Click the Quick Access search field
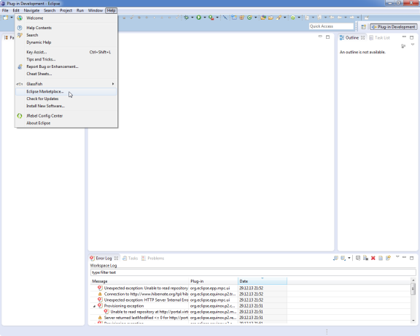Image resolution: width=420 pixels, height=336 pixels. [331, 26]
